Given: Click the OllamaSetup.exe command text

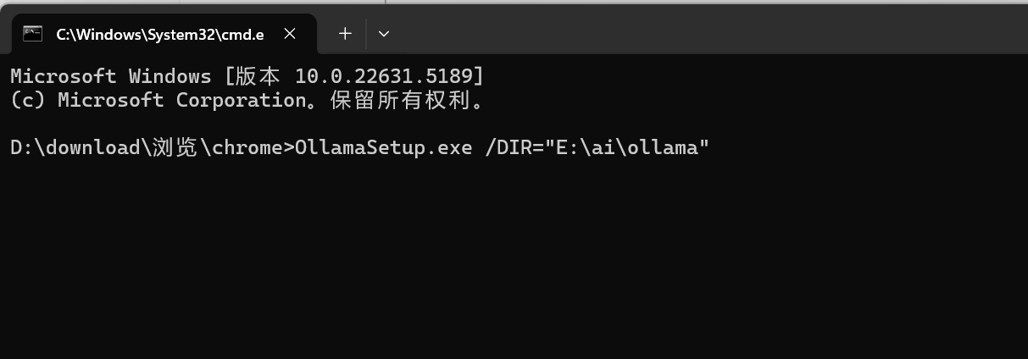Looking at the screenshot, I should point(383,147).
